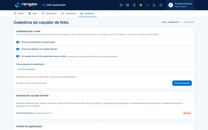Click the Só pessoas ativas da organização note
The image size is (208, 130).
62,77
